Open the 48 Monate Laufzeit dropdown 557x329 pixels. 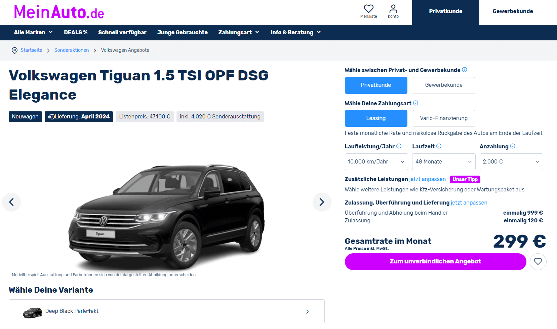[444, 162]
